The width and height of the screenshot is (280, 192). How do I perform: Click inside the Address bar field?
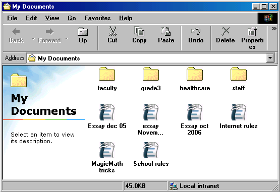tap(146, 58)
